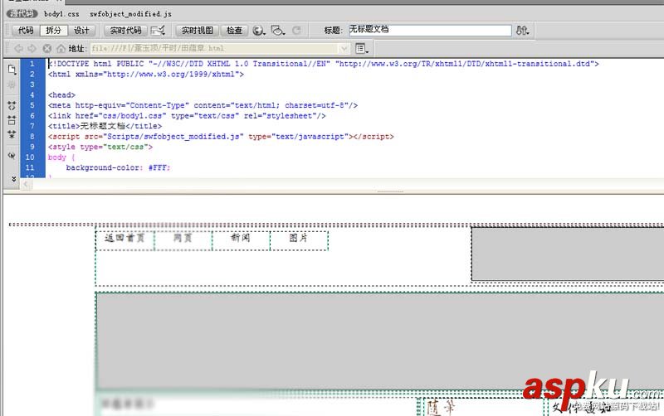Click the <head> tag on line 4

click(x=61, y=95)
